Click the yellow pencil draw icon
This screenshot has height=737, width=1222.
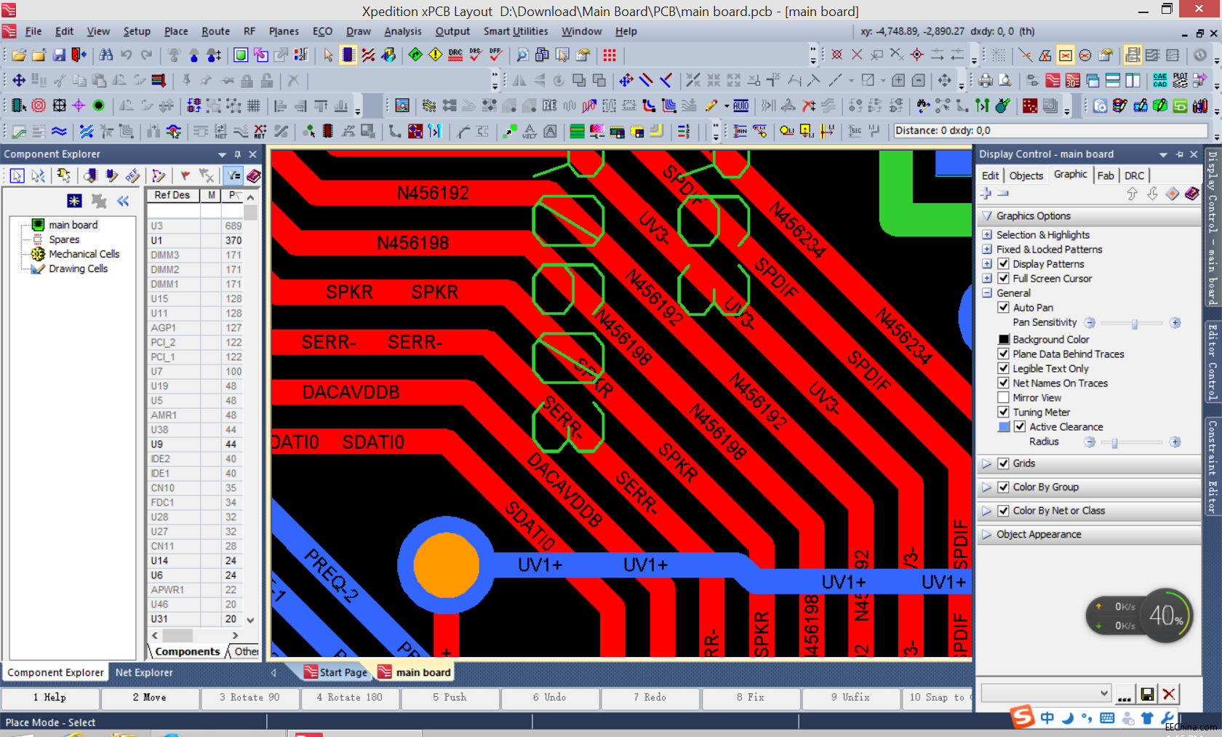pyautogui.click(x=711, y=106)
